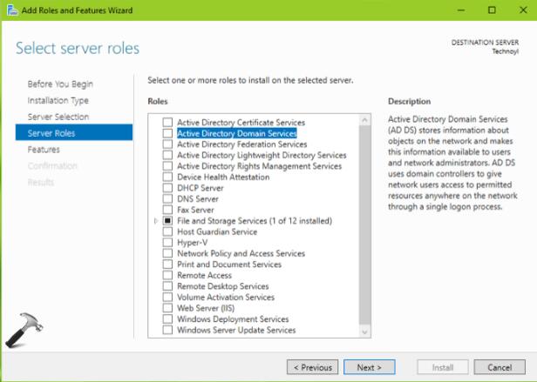Enable Remote Desktop Services checkbox
Viewport: 537px width, 382px height.
click(x=167, y=286)
